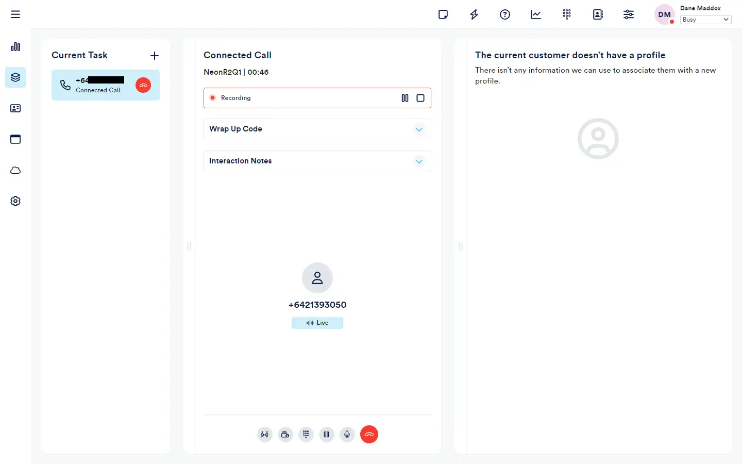Expand the Interaction Notes section
The width and height of the screenshot is (742, 464).
[419, 161]
